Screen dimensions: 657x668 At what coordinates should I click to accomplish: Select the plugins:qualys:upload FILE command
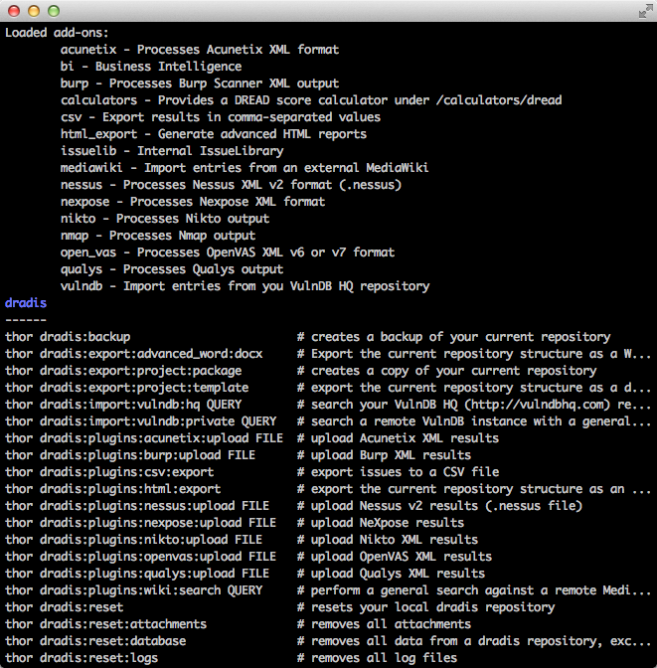(x=137, y=574)
